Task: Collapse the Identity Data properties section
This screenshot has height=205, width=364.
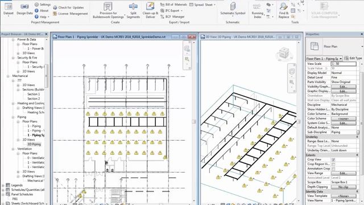Action: (357, 191)
